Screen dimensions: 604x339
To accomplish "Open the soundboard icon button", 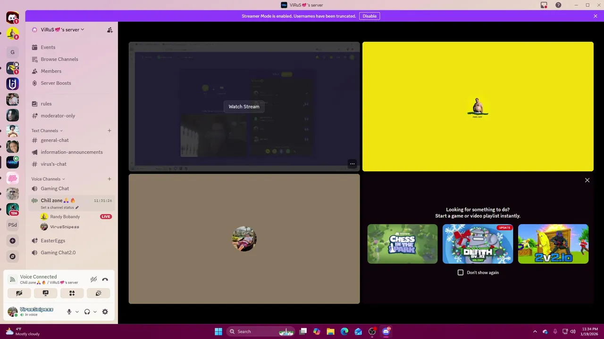I will [x=98, y=293].
